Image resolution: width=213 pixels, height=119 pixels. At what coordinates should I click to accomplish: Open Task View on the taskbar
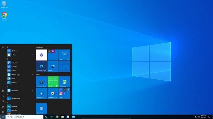click(52, 117)
